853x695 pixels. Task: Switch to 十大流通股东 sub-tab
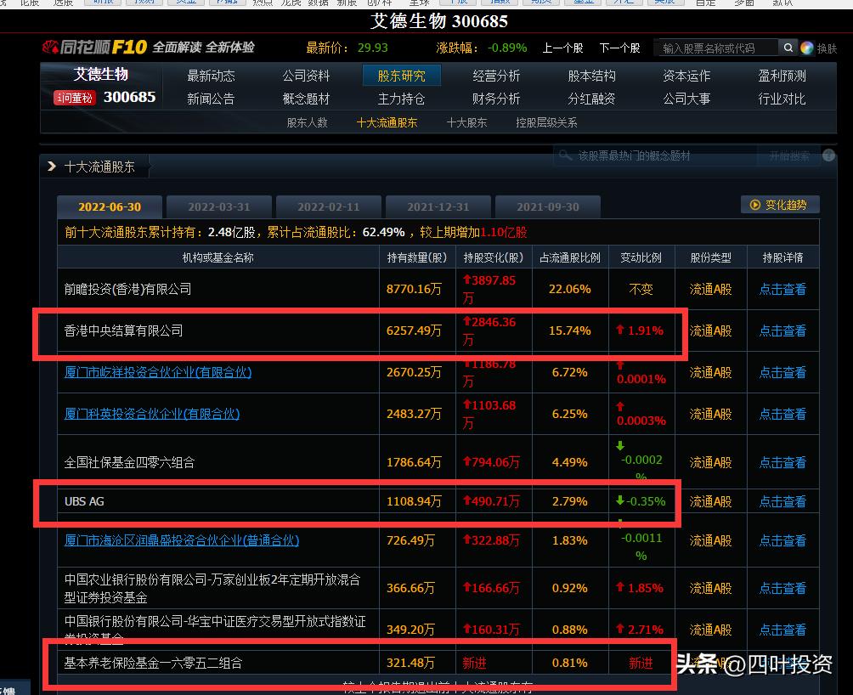click(x=387, y=123)
